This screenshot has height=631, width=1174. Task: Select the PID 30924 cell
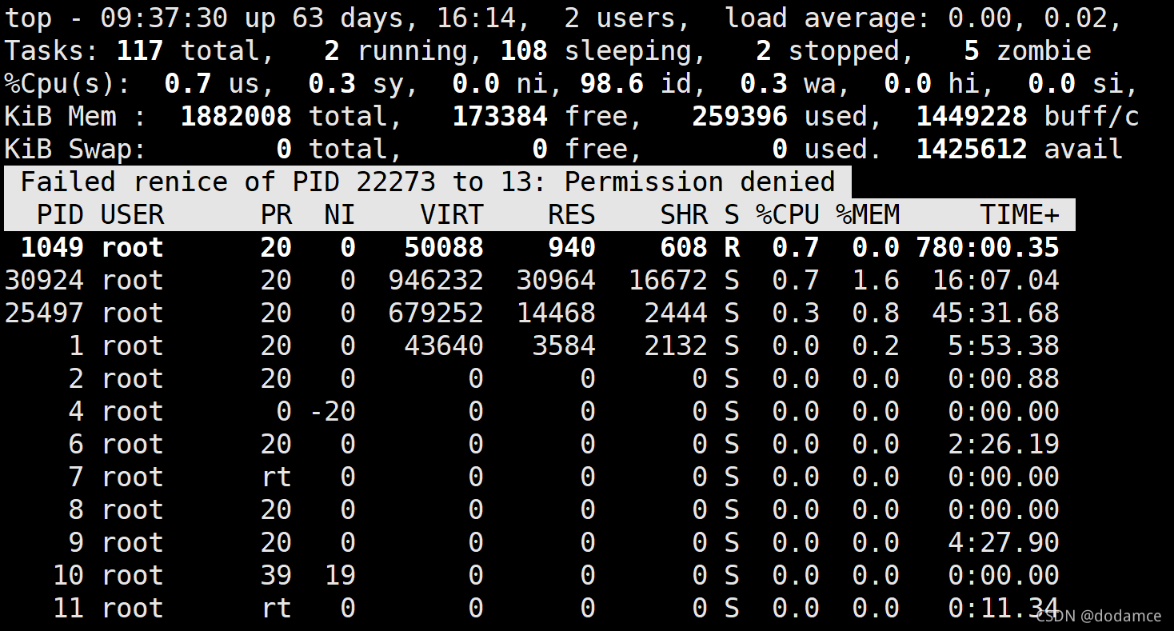click(x=44, y=281)
